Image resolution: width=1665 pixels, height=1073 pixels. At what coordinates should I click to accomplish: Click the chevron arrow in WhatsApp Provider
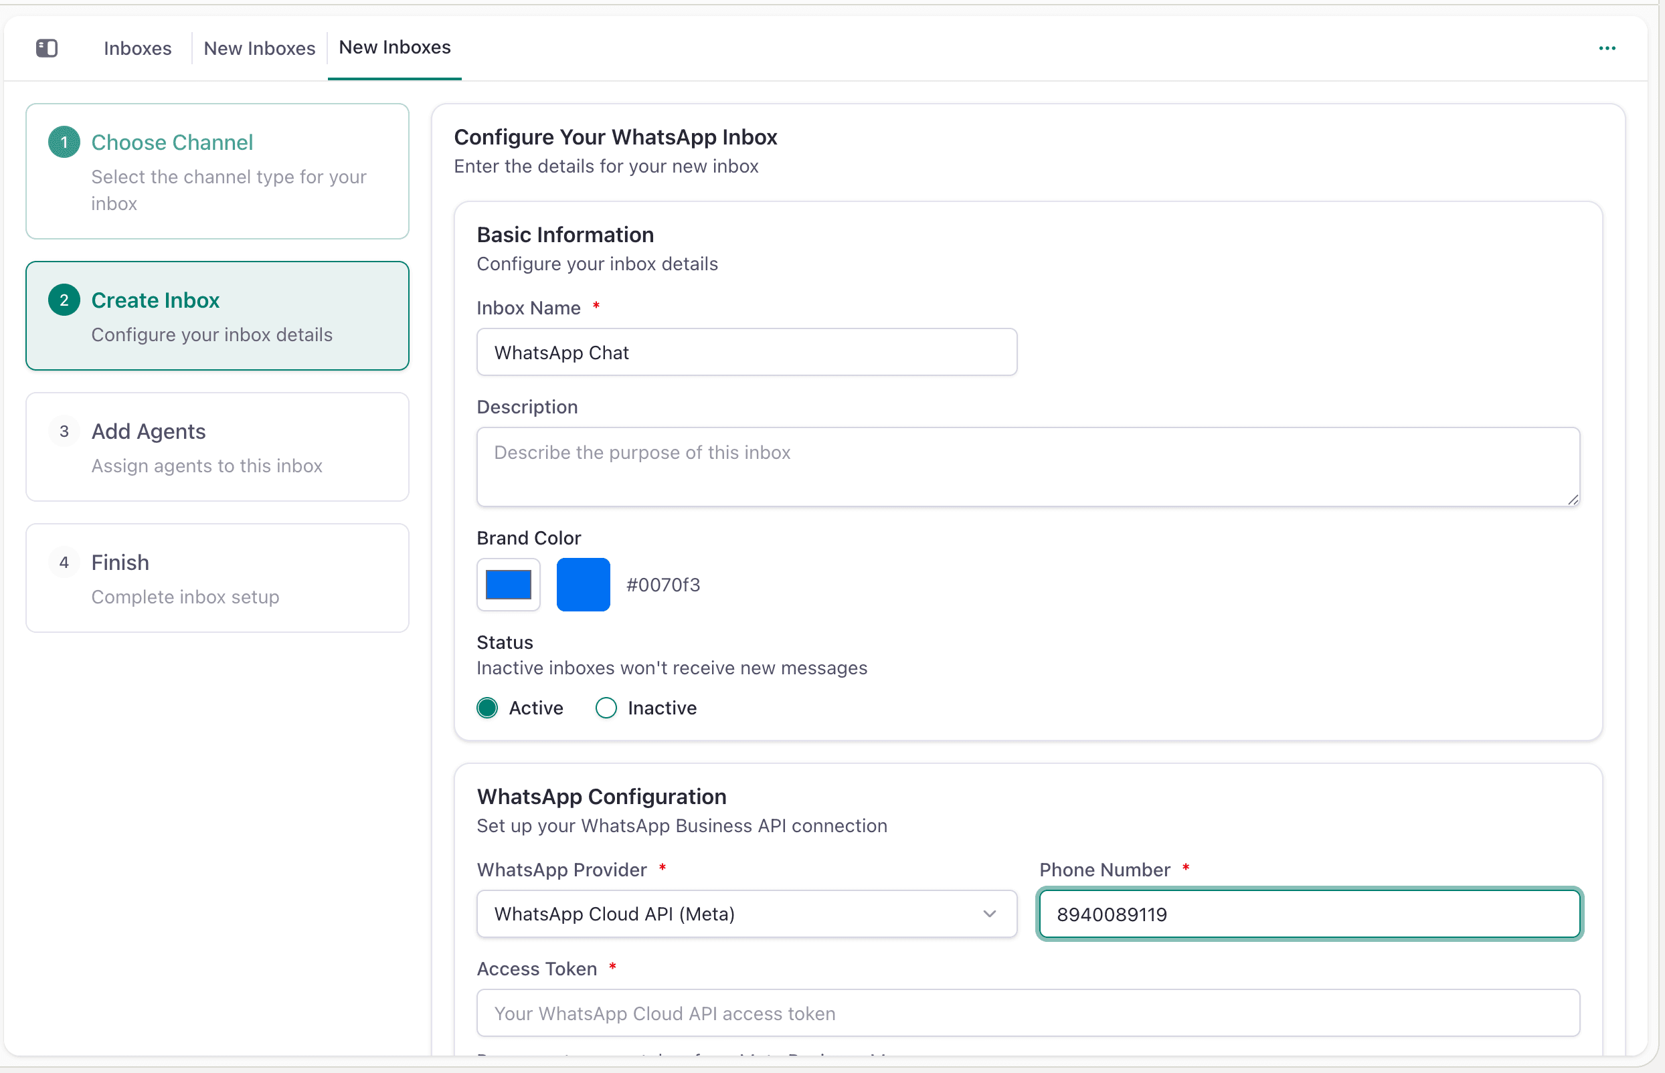click(990, 913)
